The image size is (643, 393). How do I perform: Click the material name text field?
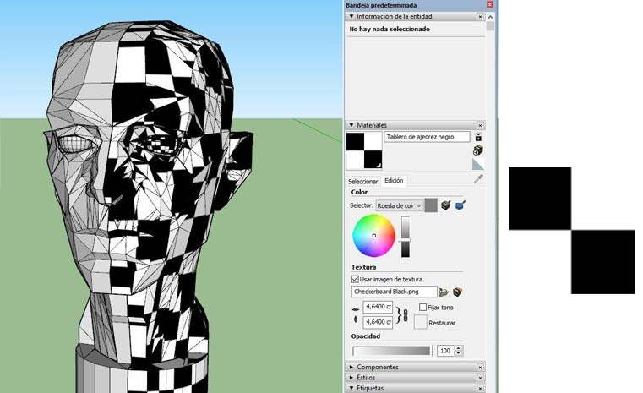pos(427,137)
